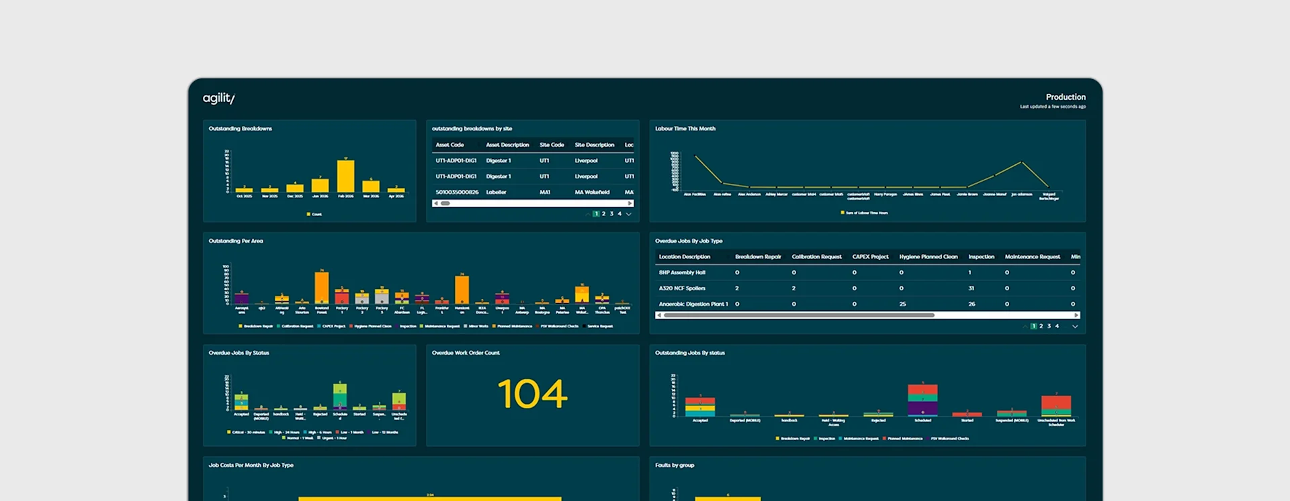The image size is (1290, 501).
Task: Click the 104 Overdue Work Order Count value
Action: [x=533, y=394]
